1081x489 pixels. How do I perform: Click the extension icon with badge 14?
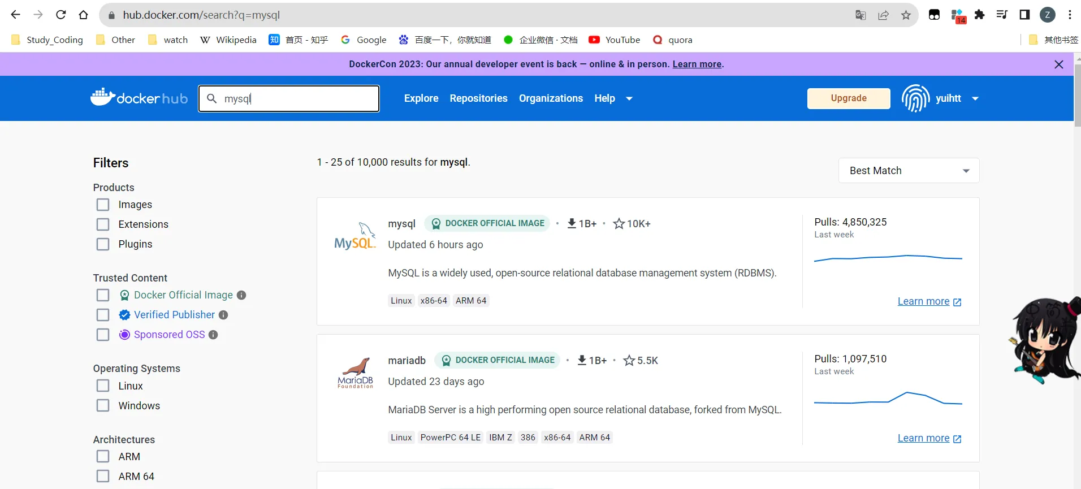(x=958, y=16)
